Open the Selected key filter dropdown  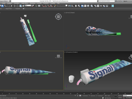[127, 96]
